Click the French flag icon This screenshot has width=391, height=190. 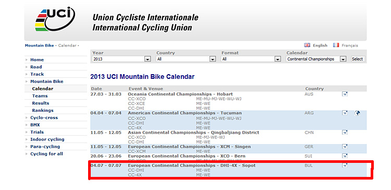[x=336, y=45]
